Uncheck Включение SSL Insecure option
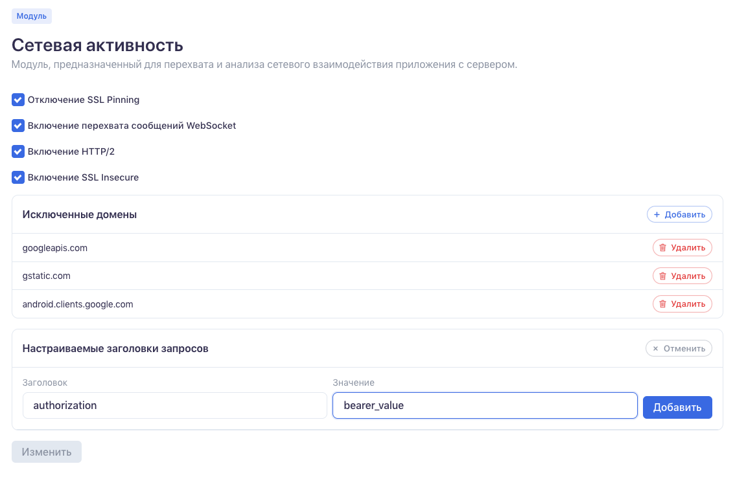Viewport: 735px width, 477px height. click(x=18, y=177)
